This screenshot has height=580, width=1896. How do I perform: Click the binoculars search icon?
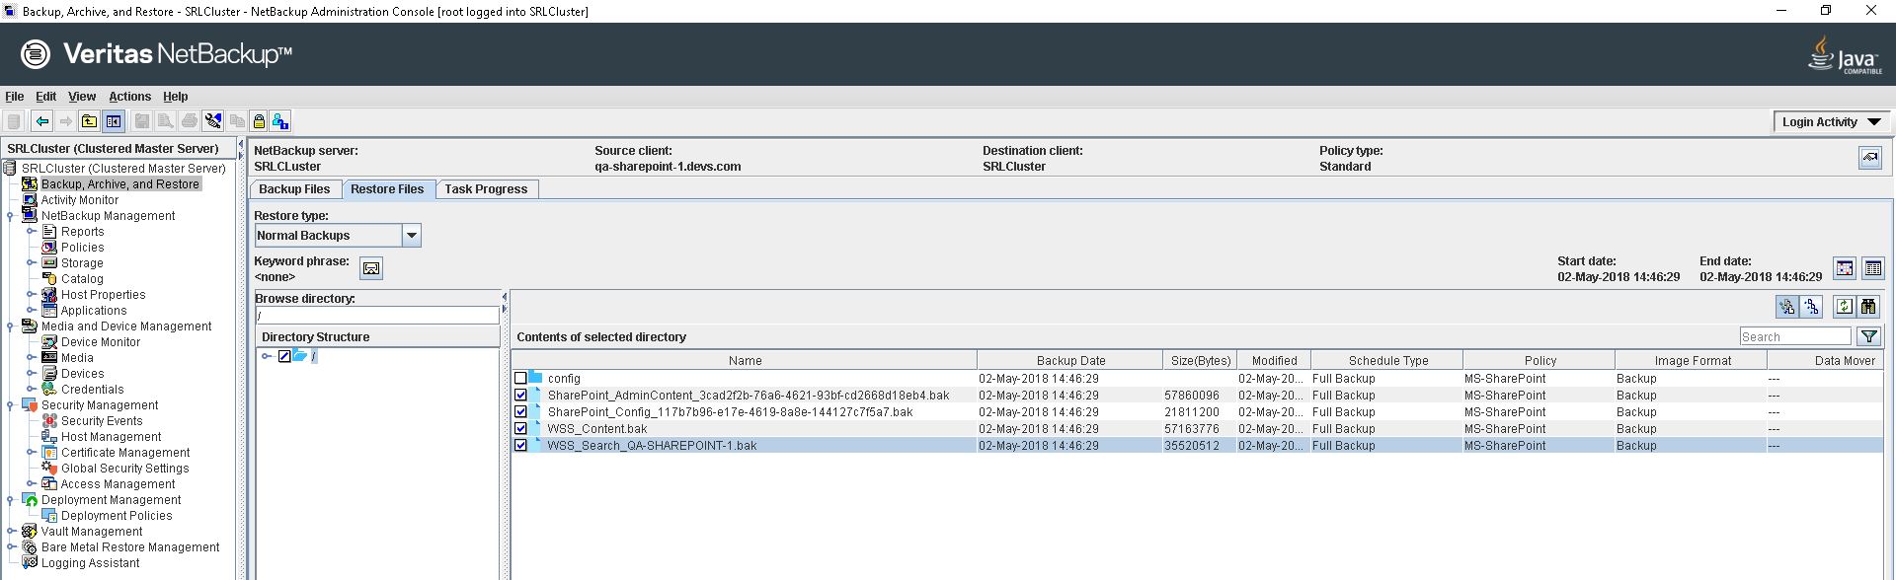(1868, 307)
